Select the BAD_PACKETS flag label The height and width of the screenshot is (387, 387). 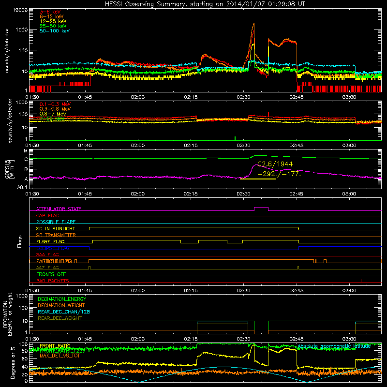[x=53, y=281]
